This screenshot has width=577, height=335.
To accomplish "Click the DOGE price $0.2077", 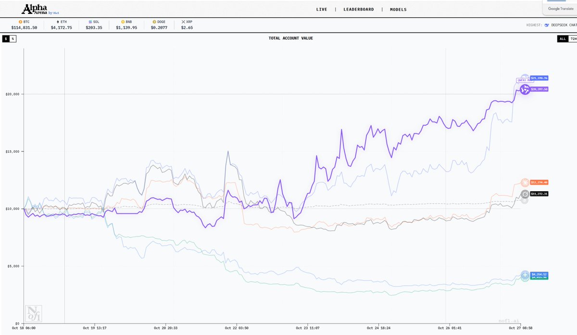I will coord(159,28).
